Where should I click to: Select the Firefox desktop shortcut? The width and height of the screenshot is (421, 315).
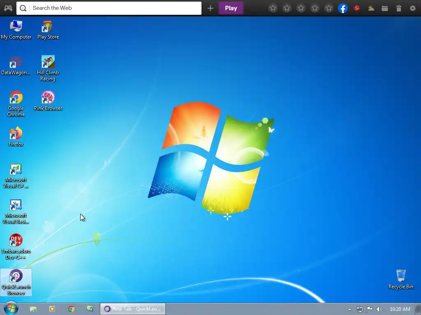click(x=16, y=137)
